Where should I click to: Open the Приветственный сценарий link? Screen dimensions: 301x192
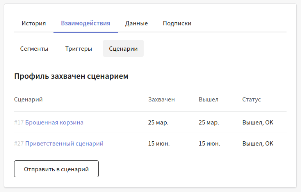(64, 144)
